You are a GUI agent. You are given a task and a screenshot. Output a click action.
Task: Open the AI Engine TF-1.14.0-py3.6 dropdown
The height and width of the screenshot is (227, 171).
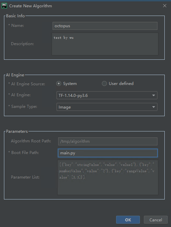(107, 95)
